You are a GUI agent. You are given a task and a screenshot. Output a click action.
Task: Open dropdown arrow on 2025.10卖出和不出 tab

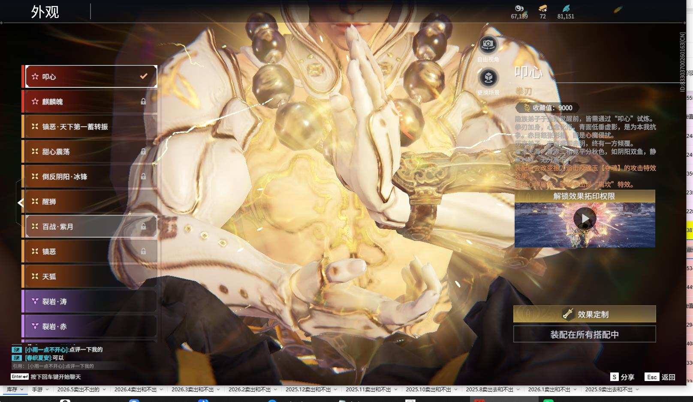coord(456,390)
